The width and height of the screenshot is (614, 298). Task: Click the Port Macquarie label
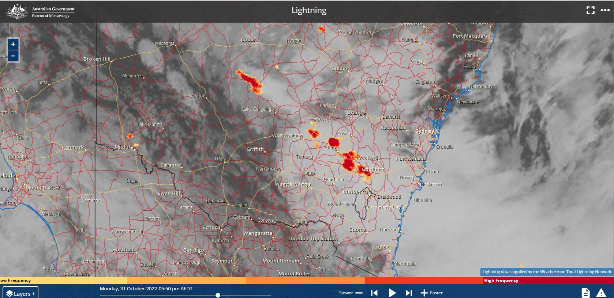point(471,36)
